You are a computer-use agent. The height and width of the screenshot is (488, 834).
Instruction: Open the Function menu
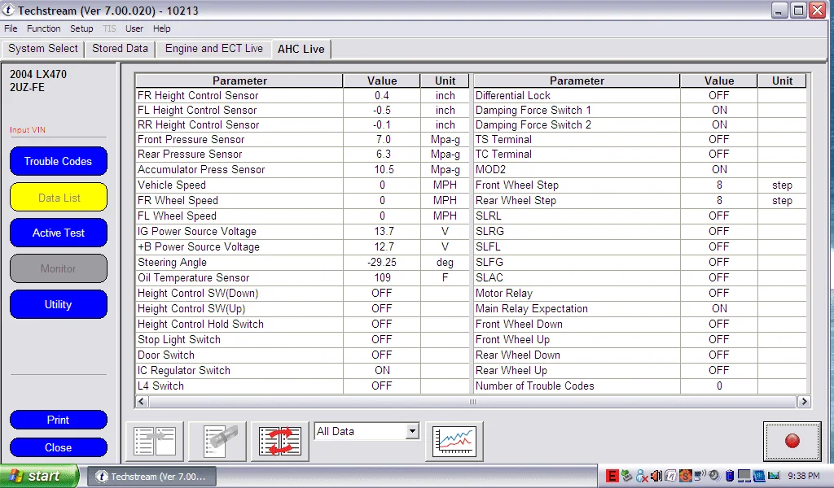pyautogui.click(x=44, y=28)
